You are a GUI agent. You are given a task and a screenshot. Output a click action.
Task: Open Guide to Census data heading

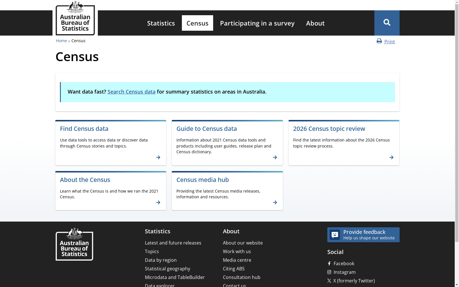tap(207, 129)
